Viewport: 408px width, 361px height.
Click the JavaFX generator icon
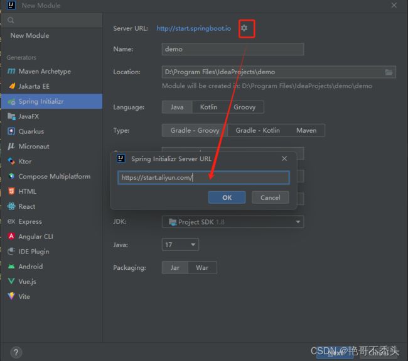11,116
